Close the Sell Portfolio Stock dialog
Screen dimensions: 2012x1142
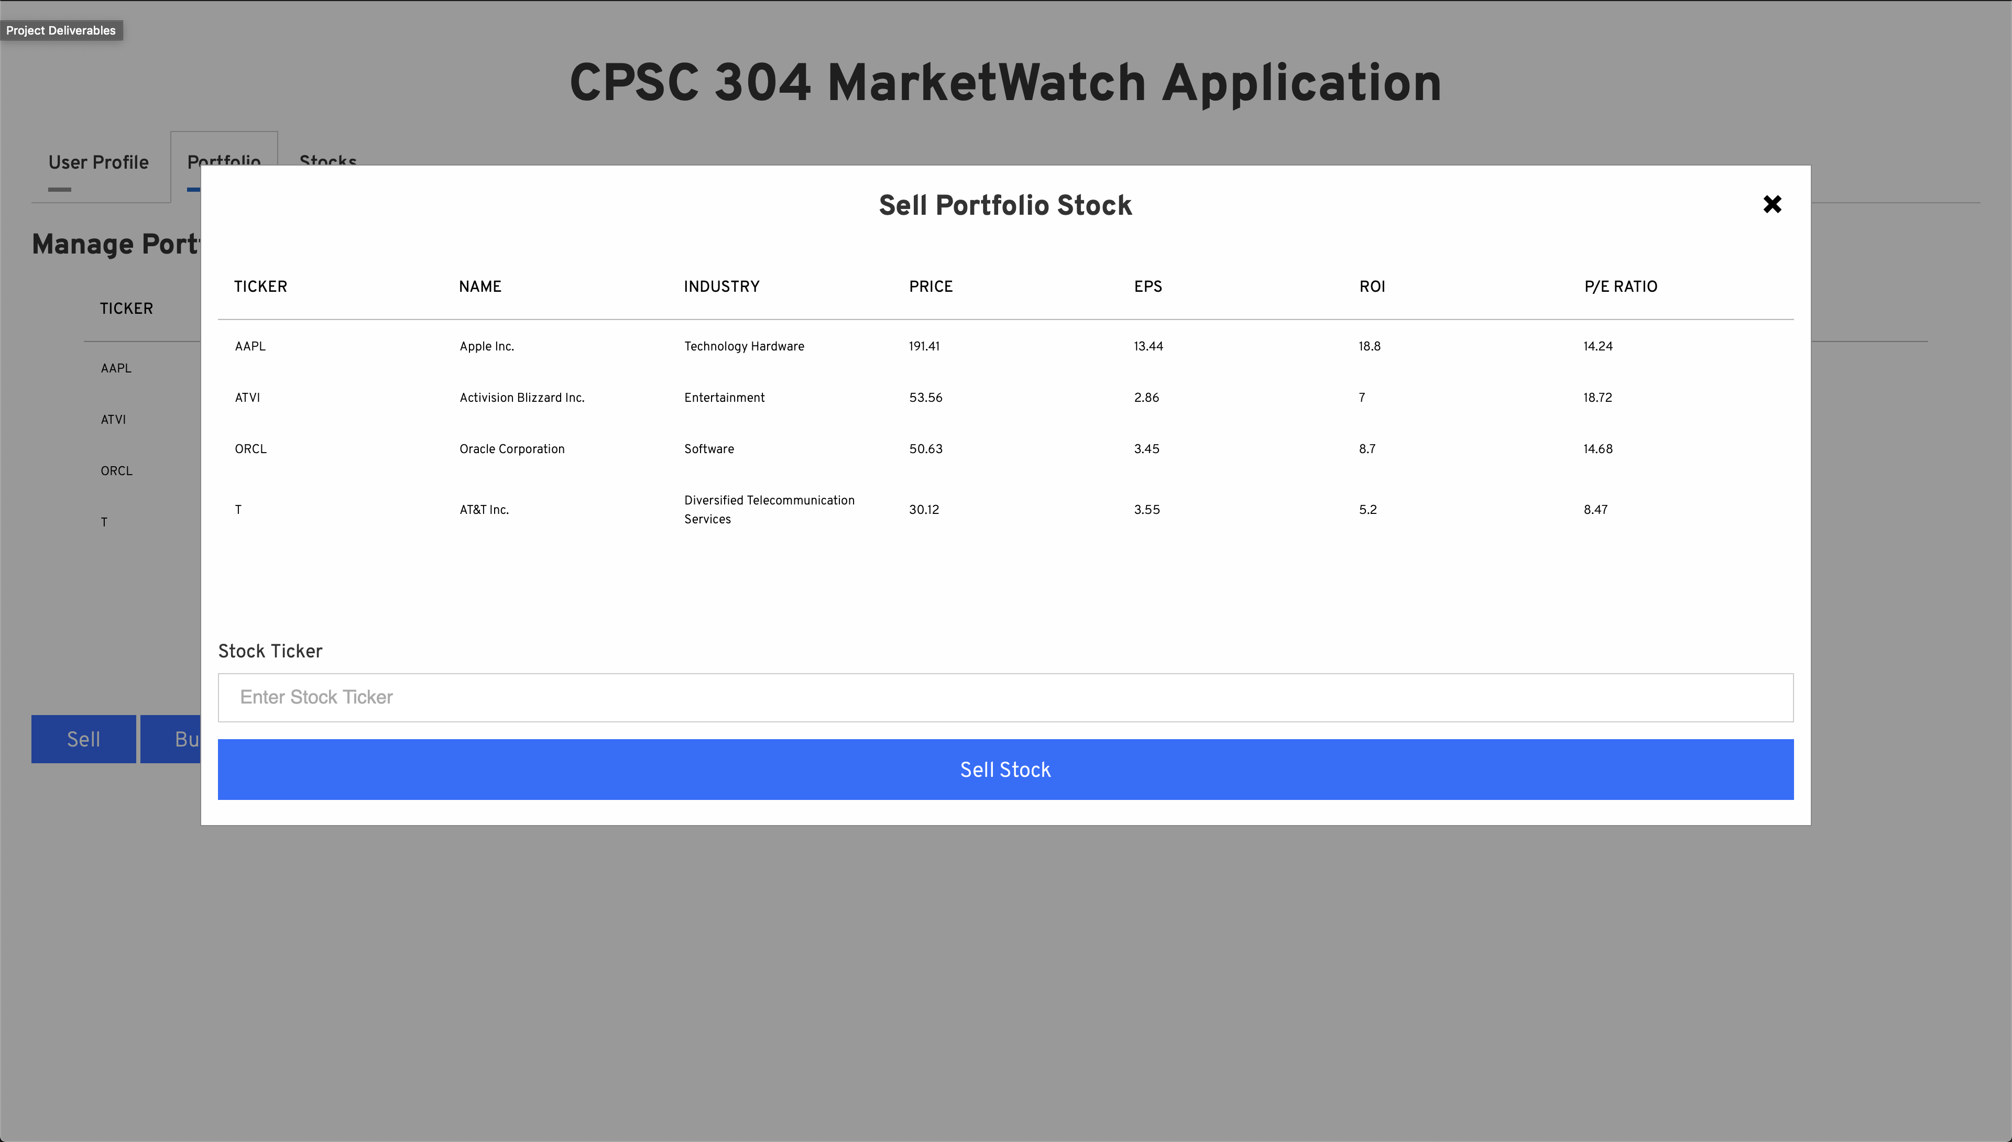[x=1771, y=205]
